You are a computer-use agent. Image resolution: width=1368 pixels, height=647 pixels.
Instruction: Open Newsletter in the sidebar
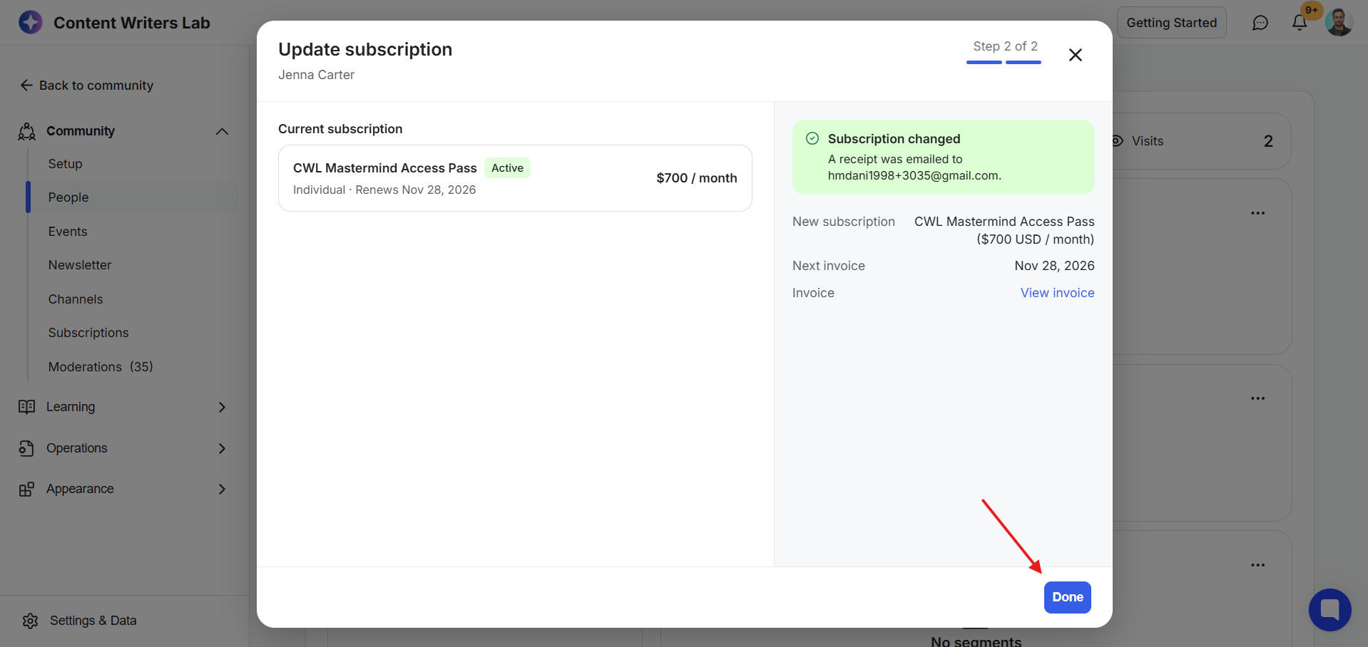[x=133, y=265]
